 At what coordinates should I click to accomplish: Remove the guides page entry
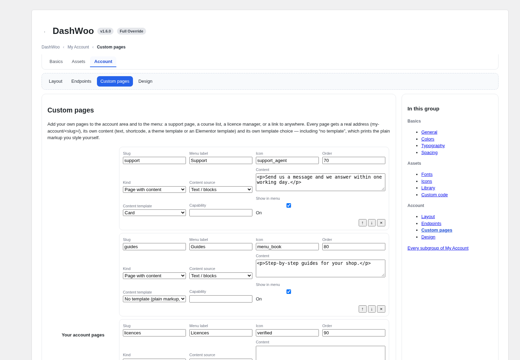(x=381, y=309)
